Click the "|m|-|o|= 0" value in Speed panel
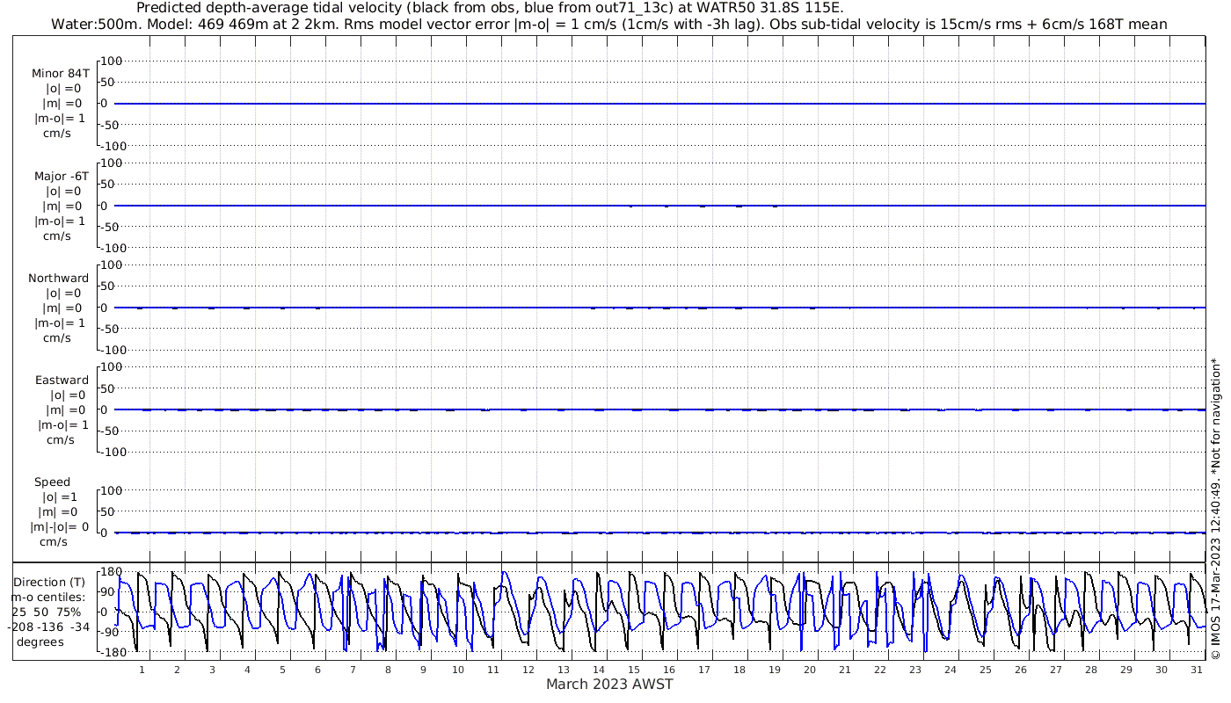This screenshot has width=1231, height=703. click(x=60, y=527)
